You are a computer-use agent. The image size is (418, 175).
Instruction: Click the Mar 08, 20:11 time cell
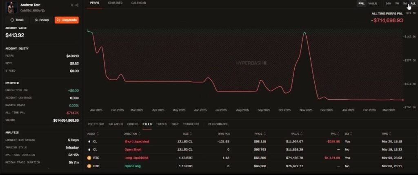[392, 166]
